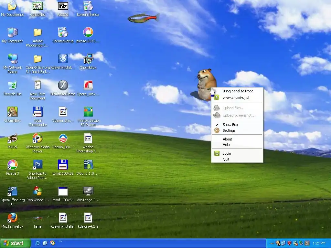Select the tcmd1103x64 icon
This screenshot has width=331, height=248.
(x=63, y=194)
